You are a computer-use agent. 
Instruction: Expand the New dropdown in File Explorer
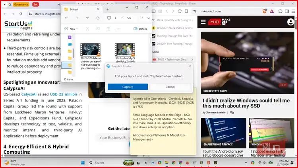coord(71,29)
